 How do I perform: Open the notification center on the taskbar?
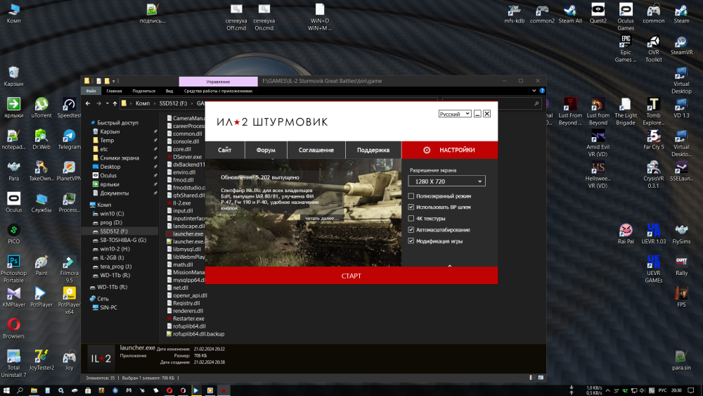(x=691, y=390)
